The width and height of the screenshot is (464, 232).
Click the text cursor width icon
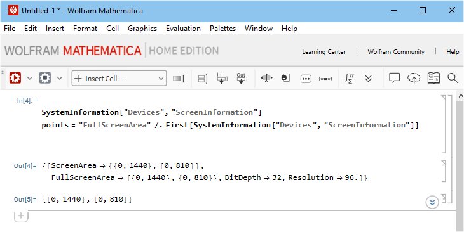pos(266,78)
